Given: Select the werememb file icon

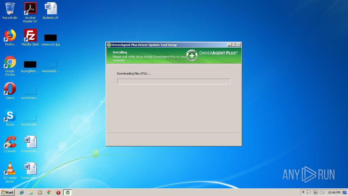Looking at the screenshot, I should click(51, 67).
